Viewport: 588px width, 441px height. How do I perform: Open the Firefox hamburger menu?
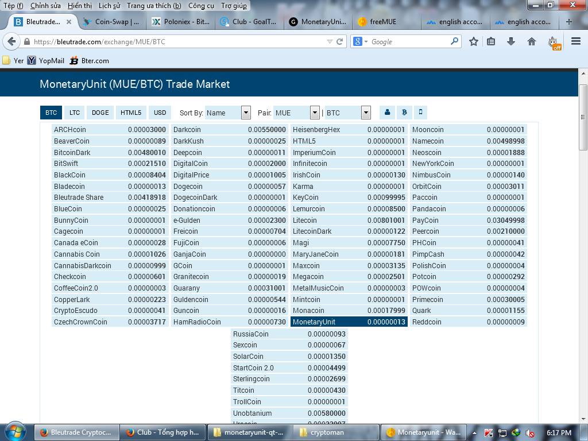tap(576, 41)
